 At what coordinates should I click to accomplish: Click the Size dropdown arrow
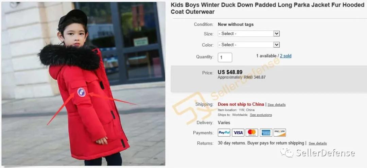[x=276, y=34]
